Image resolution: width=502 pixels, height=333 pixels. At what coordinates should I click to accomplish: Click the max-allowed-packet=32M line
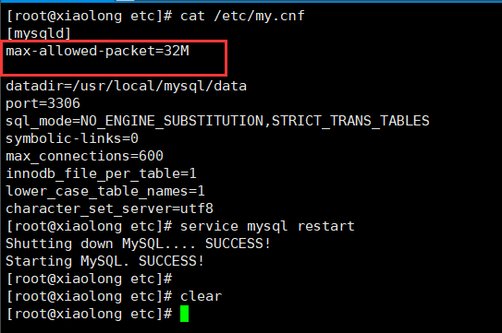[x=98, y=51]
